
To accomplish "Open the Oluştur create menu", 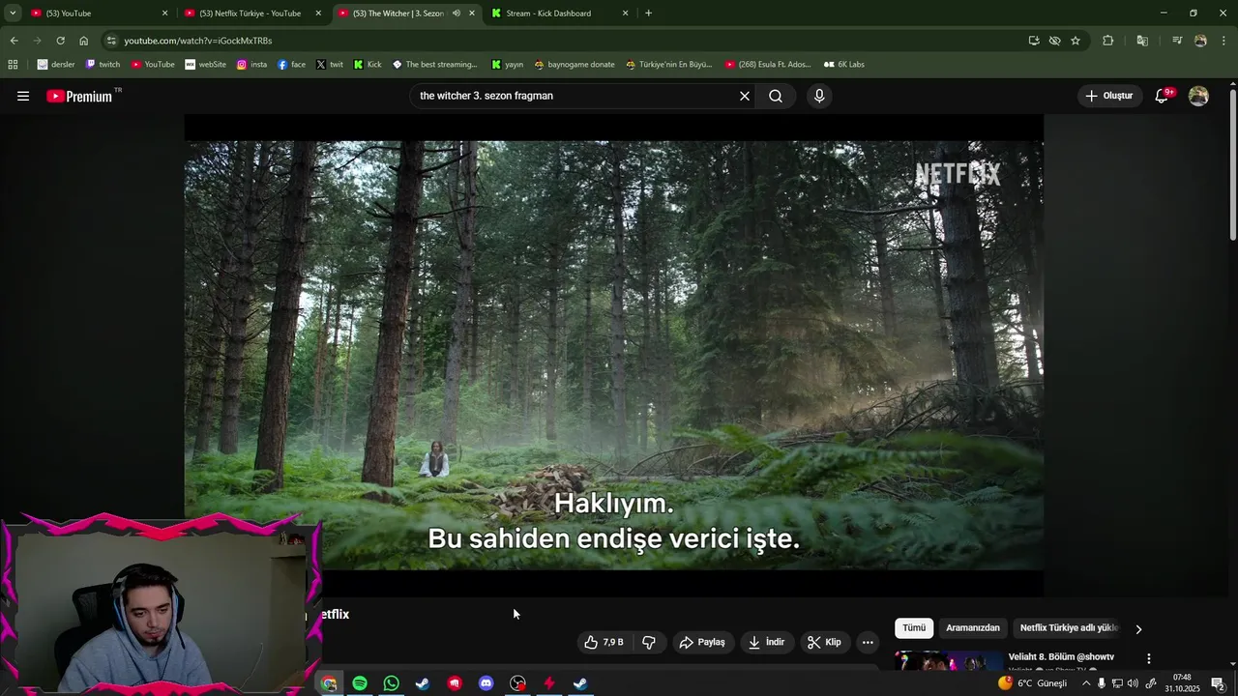I will click(x=1109, y=96).
